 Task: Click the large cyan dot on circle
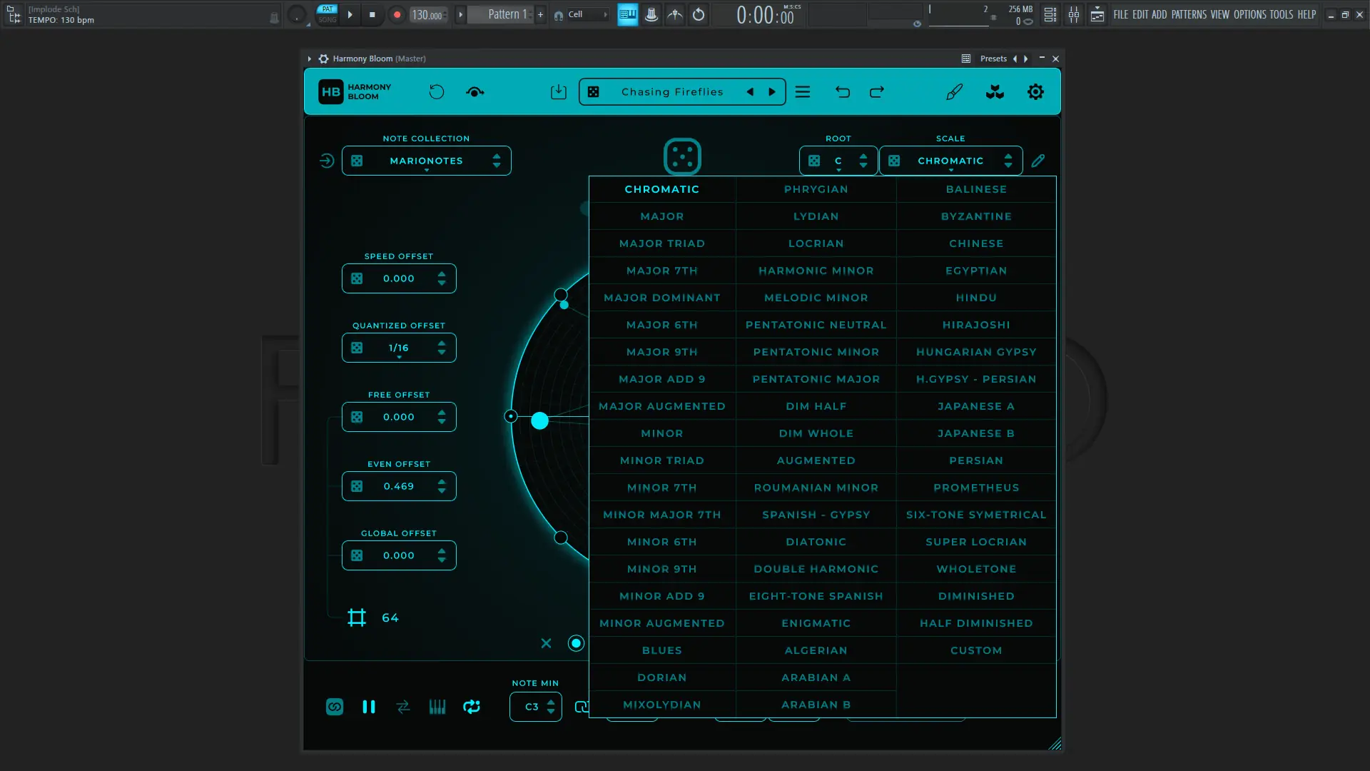[540, 421]
